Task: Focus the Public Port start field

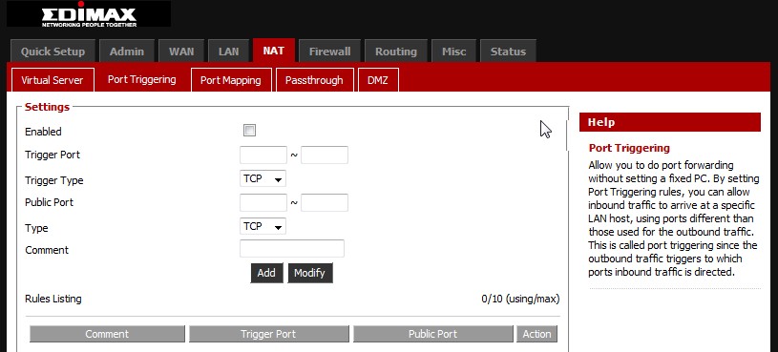Action: point(263,202)
